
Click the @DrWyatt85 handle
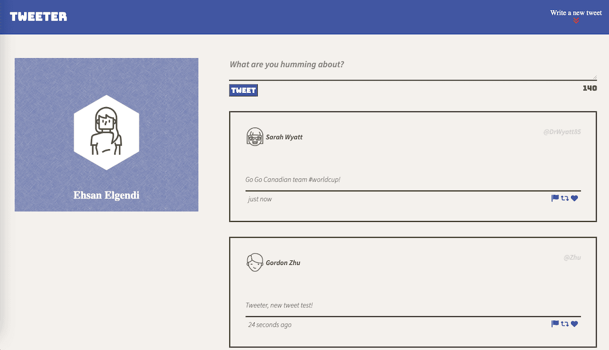pyautogui.click(x=562, y=132)
